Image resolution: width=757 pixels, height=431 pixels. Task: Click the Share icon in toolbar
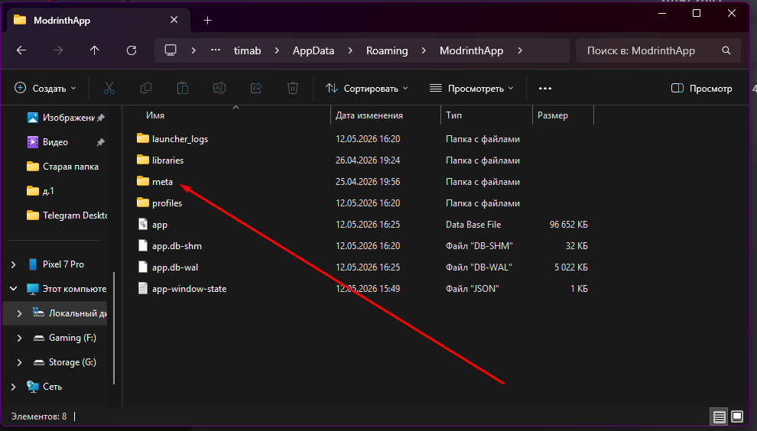256,89
